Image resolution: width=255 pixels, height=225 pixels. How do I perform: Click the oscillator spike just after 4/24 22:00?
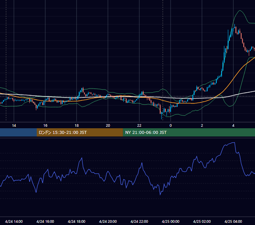tap(142, 163)
